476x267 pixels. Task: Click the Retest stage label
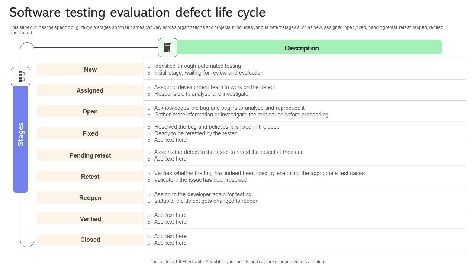(x=90, y=177)
